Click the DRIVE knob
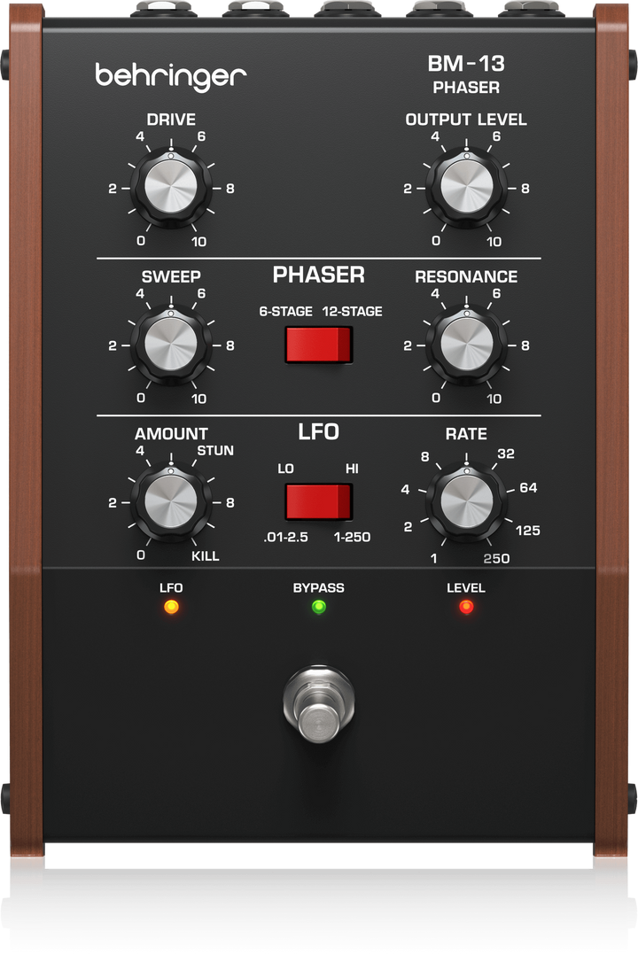 (x=171, y=188)
